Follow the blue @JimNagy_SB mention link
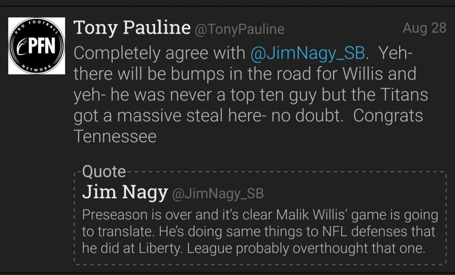Image resolution: width=455 pixels, height=275 pixels. click(x=308, y=53)
